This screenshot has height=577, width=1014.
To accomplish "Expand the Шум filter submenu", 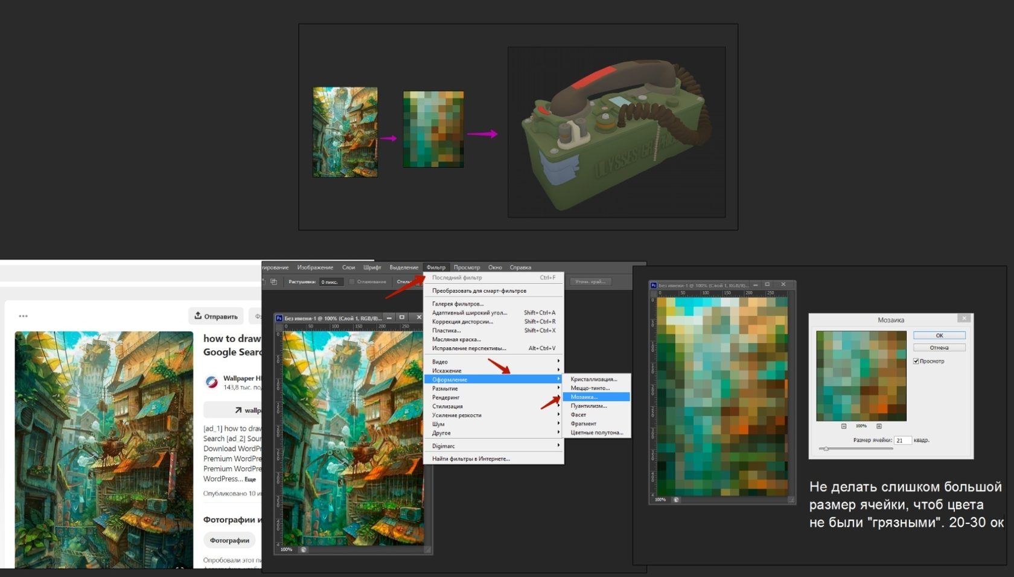I will [x=494, y=424].
